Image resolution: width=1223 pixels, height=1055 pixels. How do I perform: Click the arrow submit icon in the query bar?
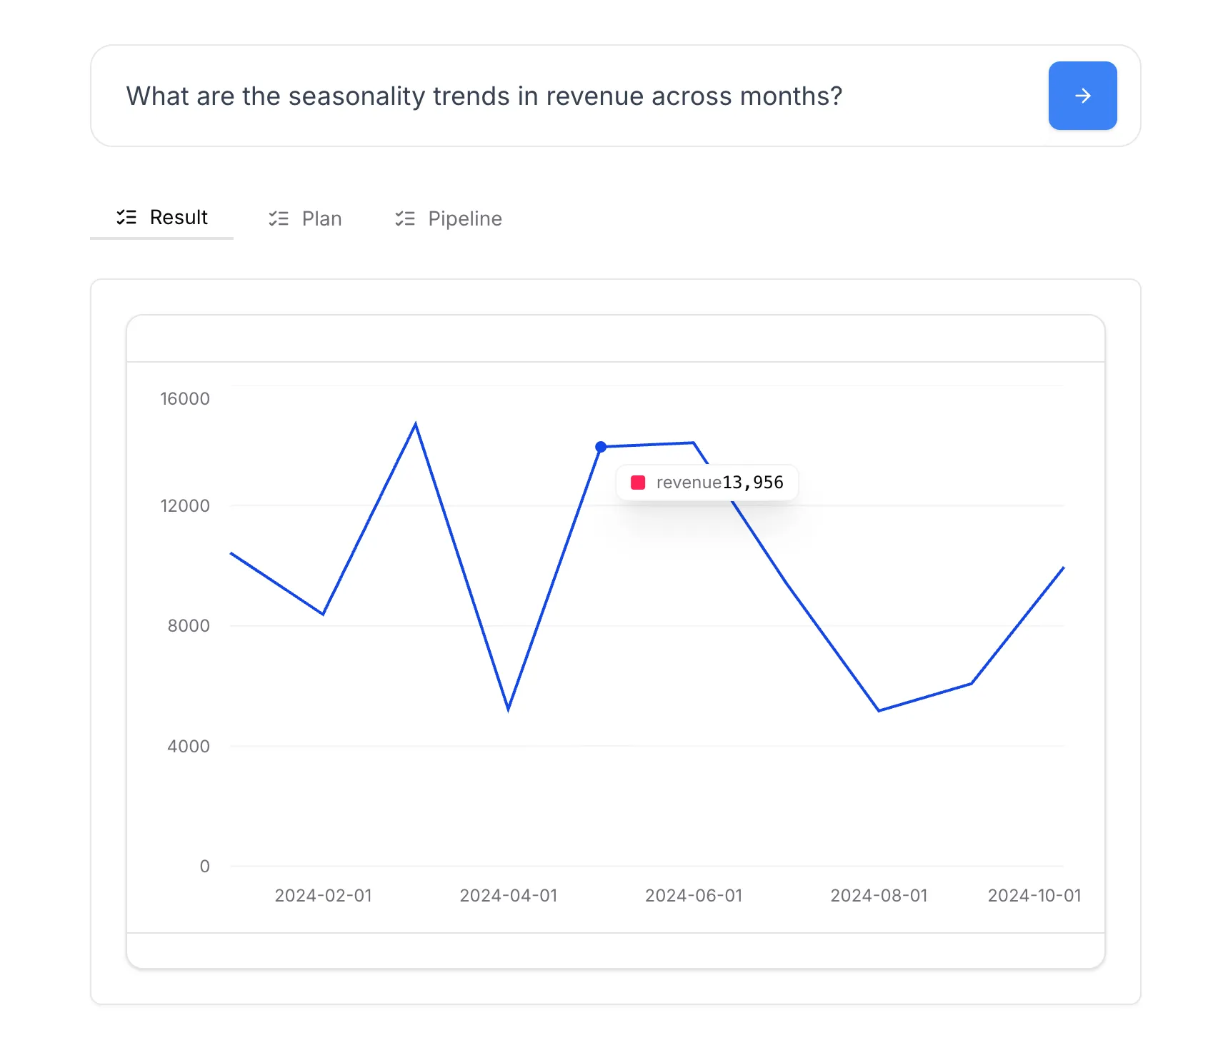tap(1082, 95)
